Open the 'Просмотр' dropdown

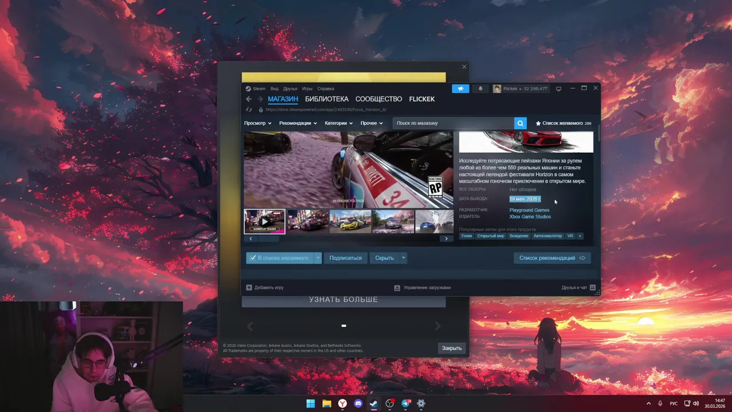tap(257, 123)
